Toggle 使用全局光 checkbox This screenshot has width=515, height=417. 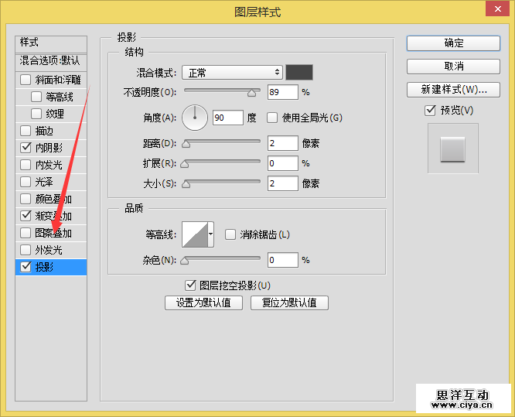pyautogui.click(x=272, y=118)
